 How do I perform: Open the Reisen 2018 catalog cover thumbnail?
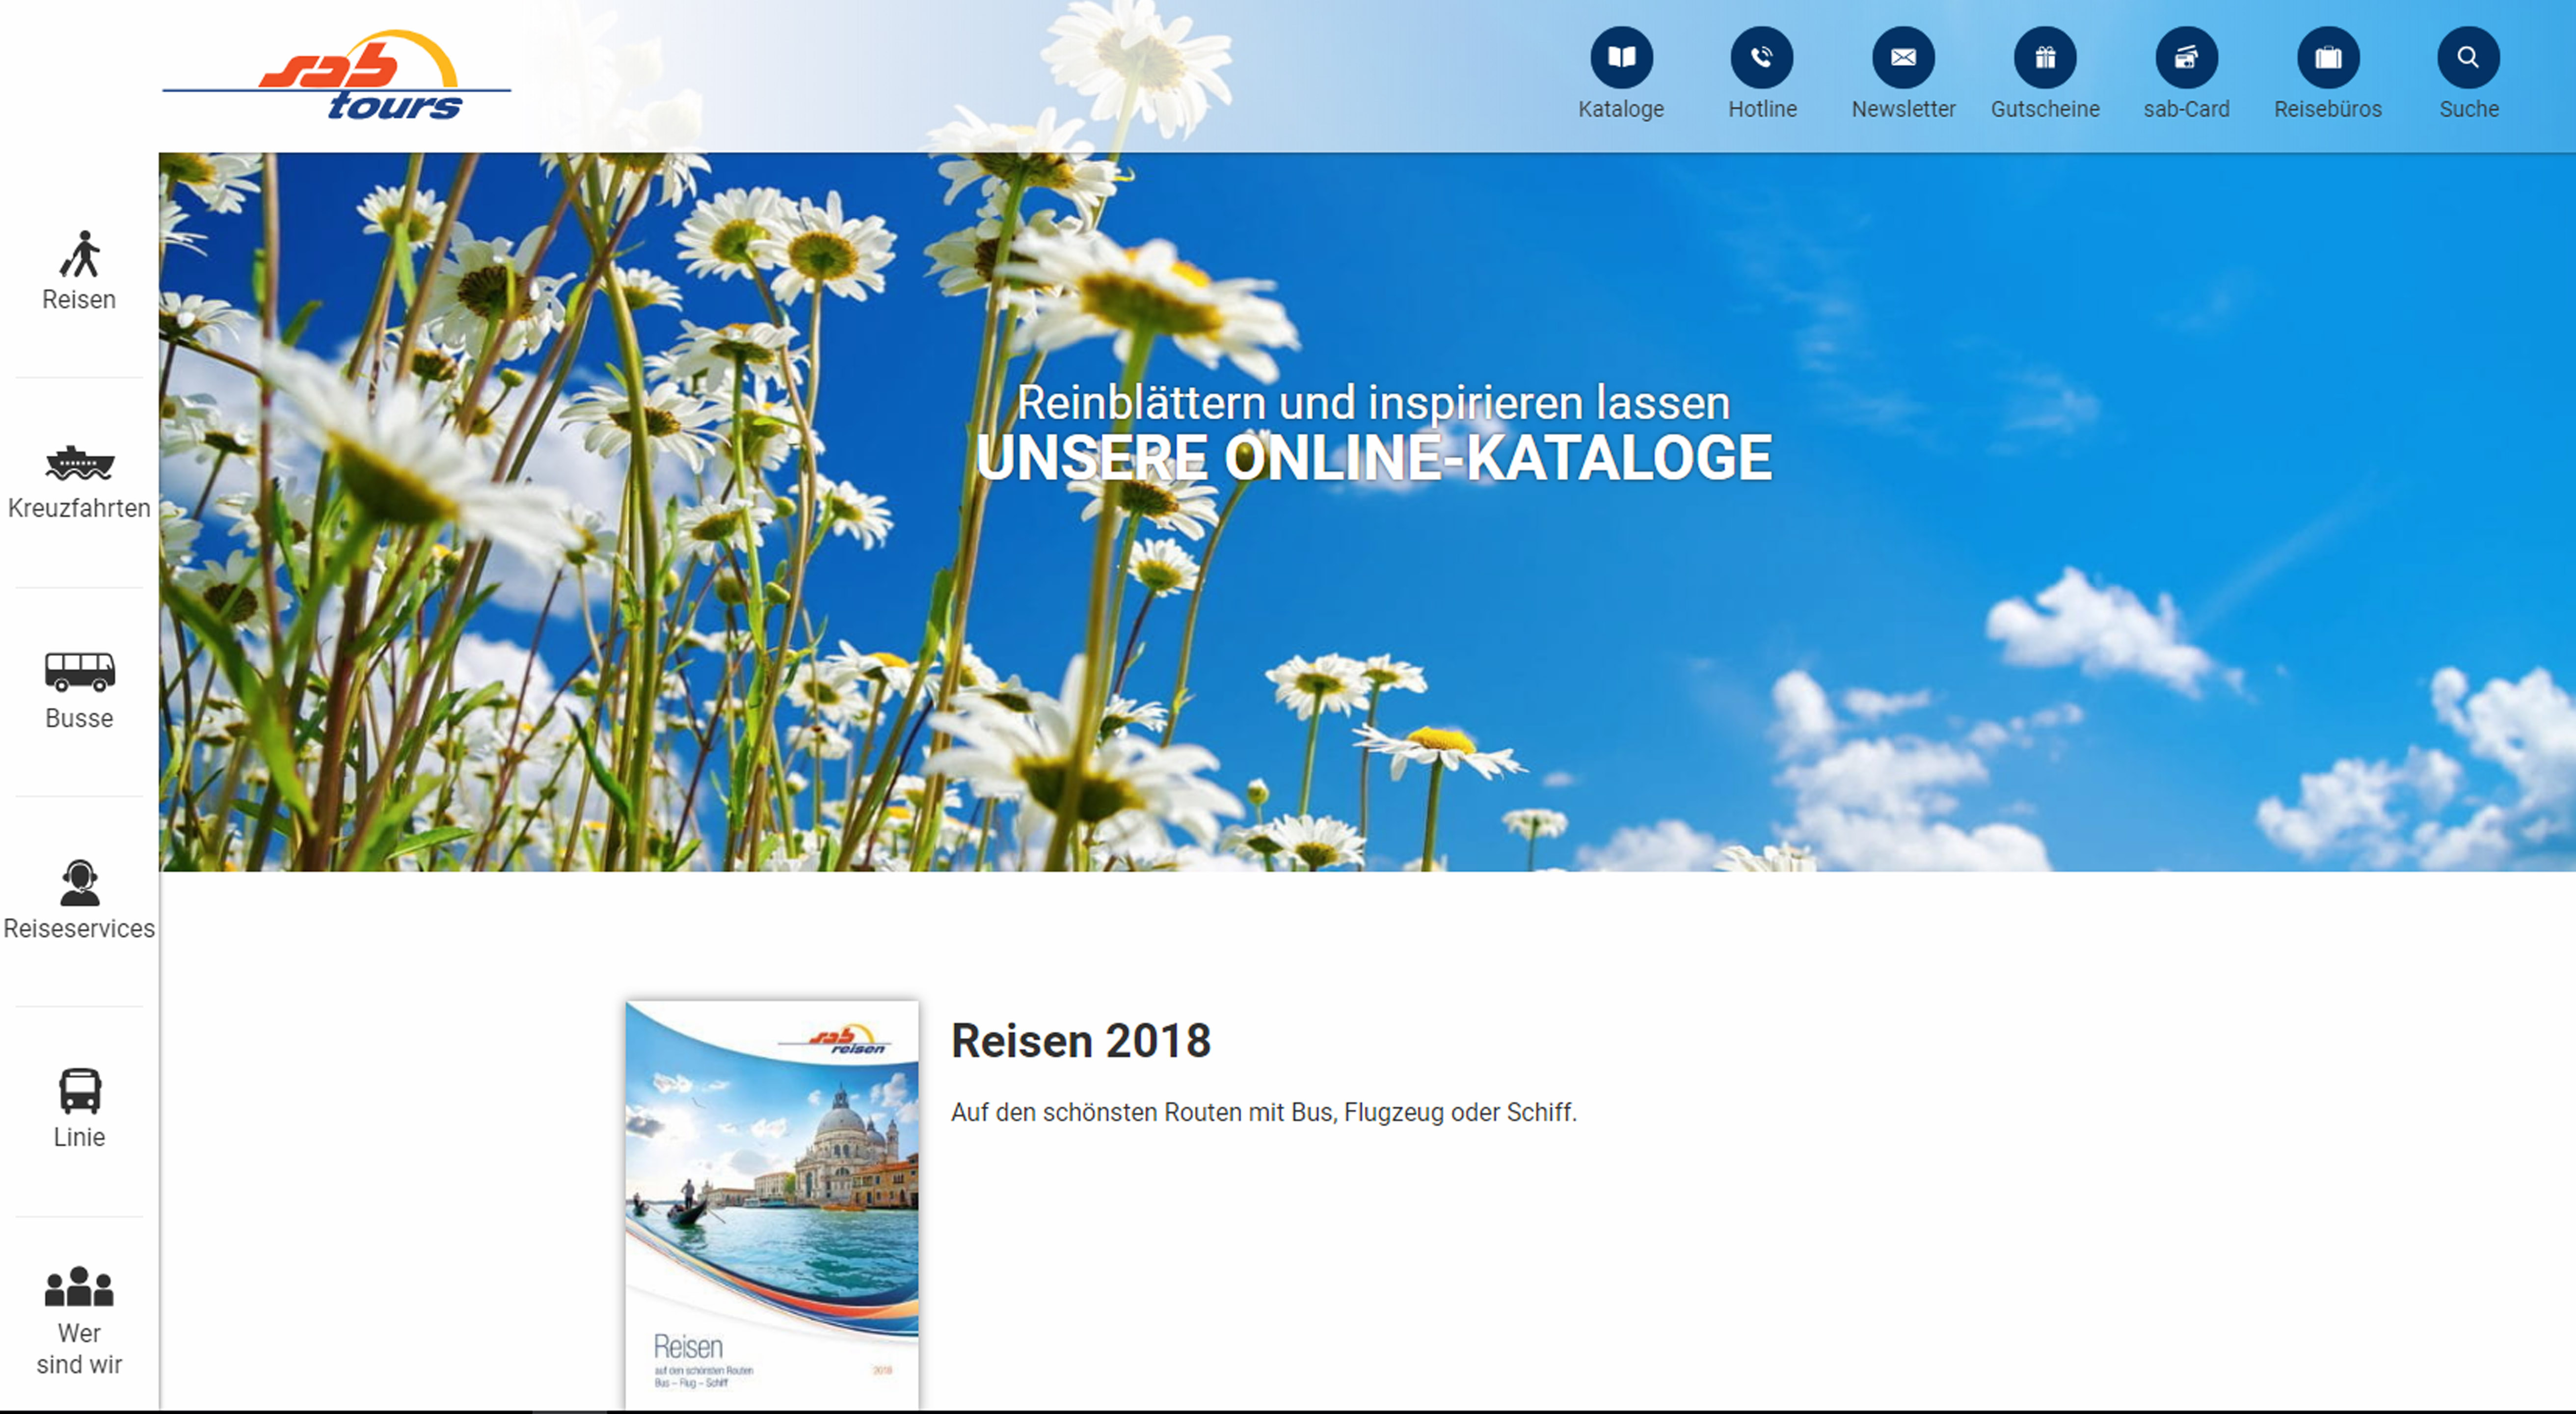point(771,1204)
